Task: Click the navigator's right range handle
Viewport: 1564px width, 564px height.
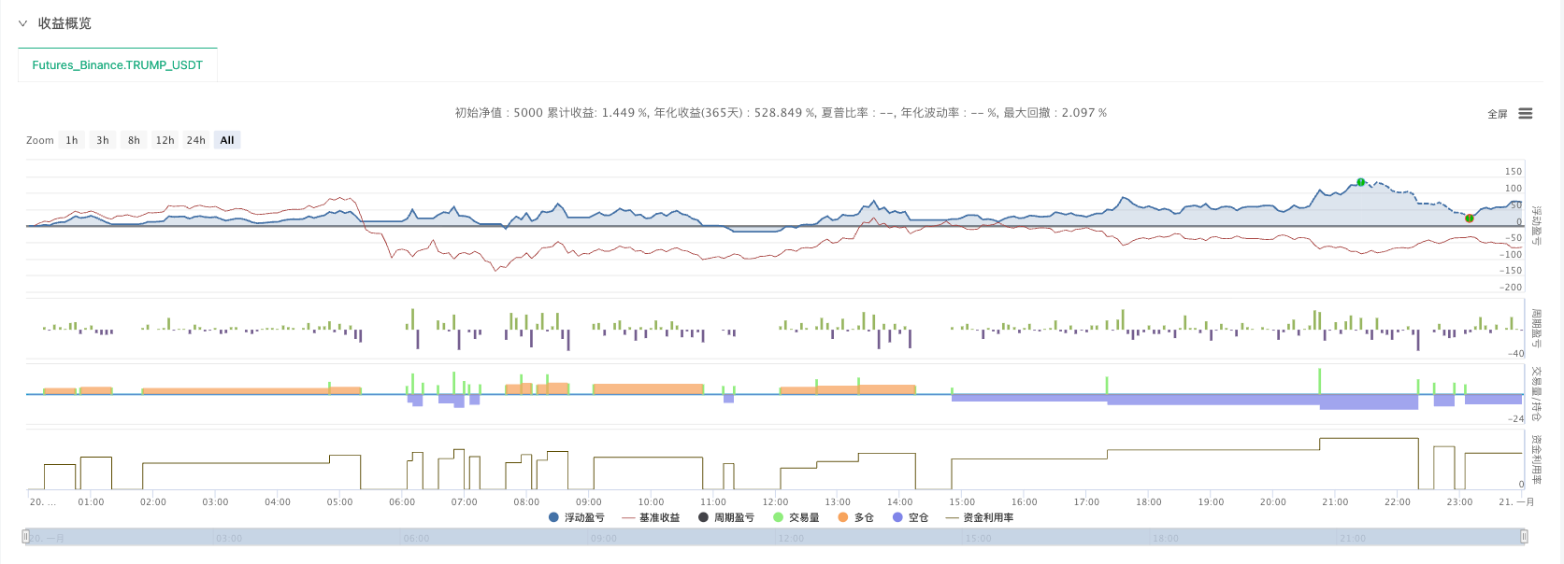Action: 1524,537
